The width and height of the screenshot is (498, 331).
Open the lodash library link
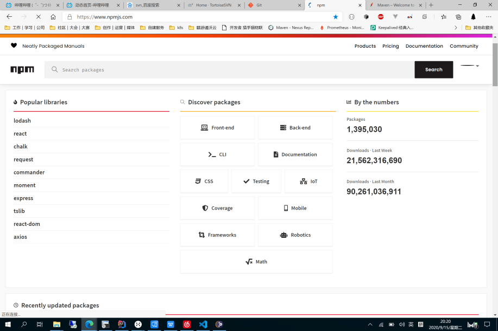click(22, 121)
